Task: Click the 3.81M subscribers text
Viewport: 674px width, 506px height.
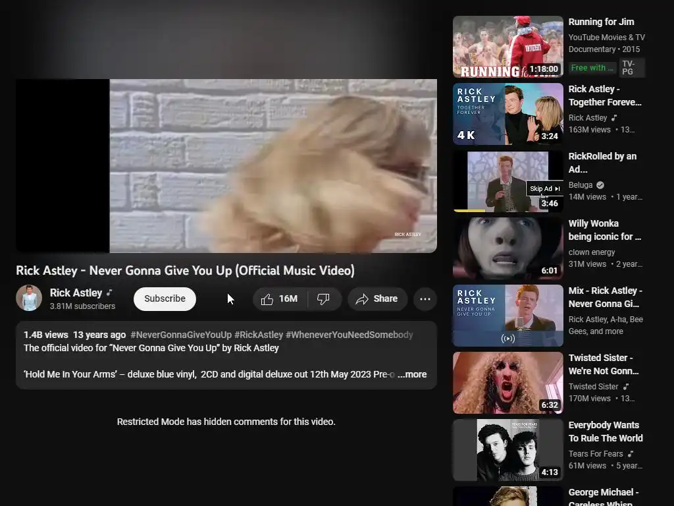Action: 82,306
